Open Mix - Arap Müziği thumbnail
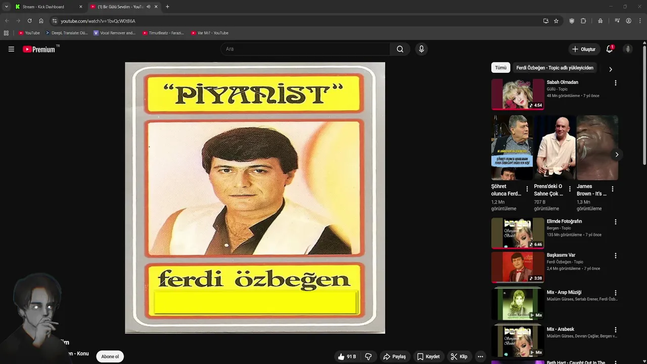 (x=518, y=304)
